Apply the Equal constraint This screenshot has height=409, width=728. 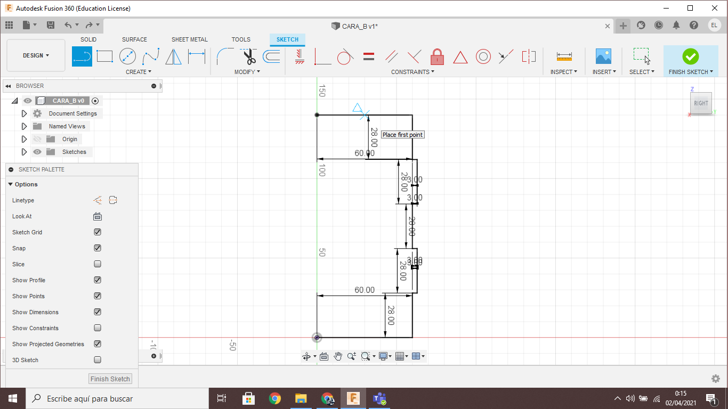click(368, 56)
